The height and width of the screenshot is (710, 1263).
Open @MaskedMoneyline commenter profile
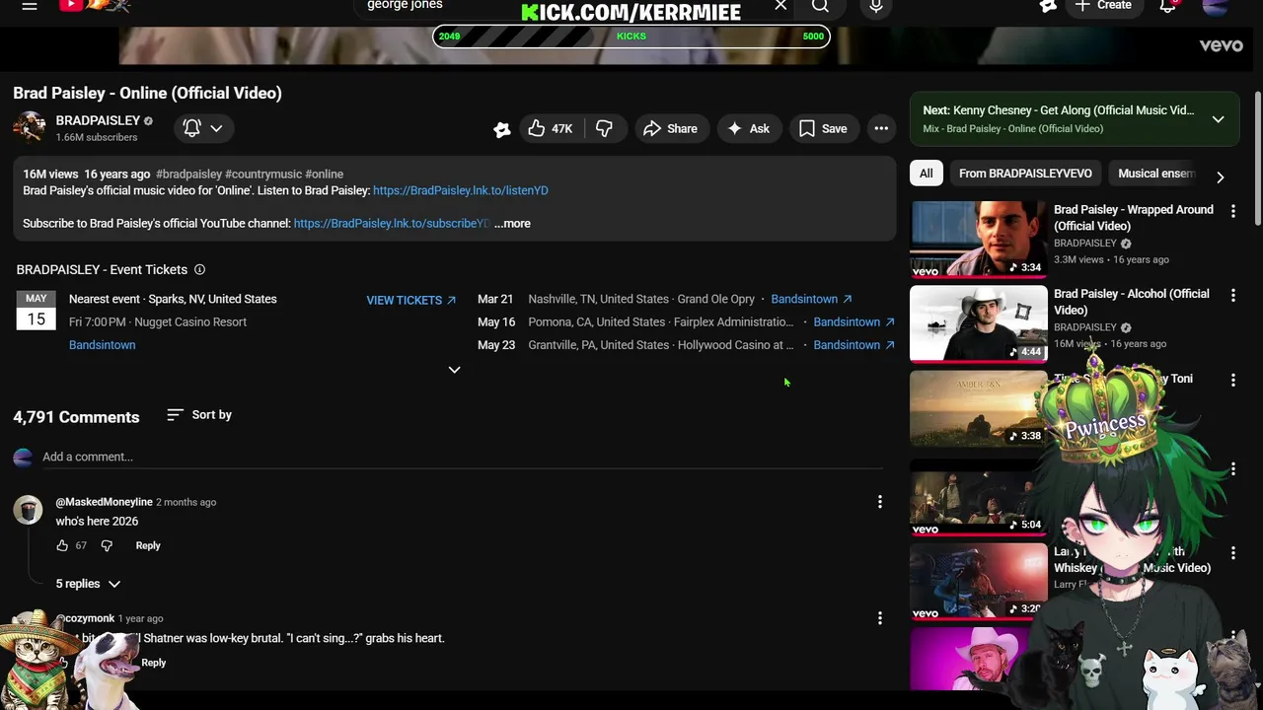coord(105,502)
